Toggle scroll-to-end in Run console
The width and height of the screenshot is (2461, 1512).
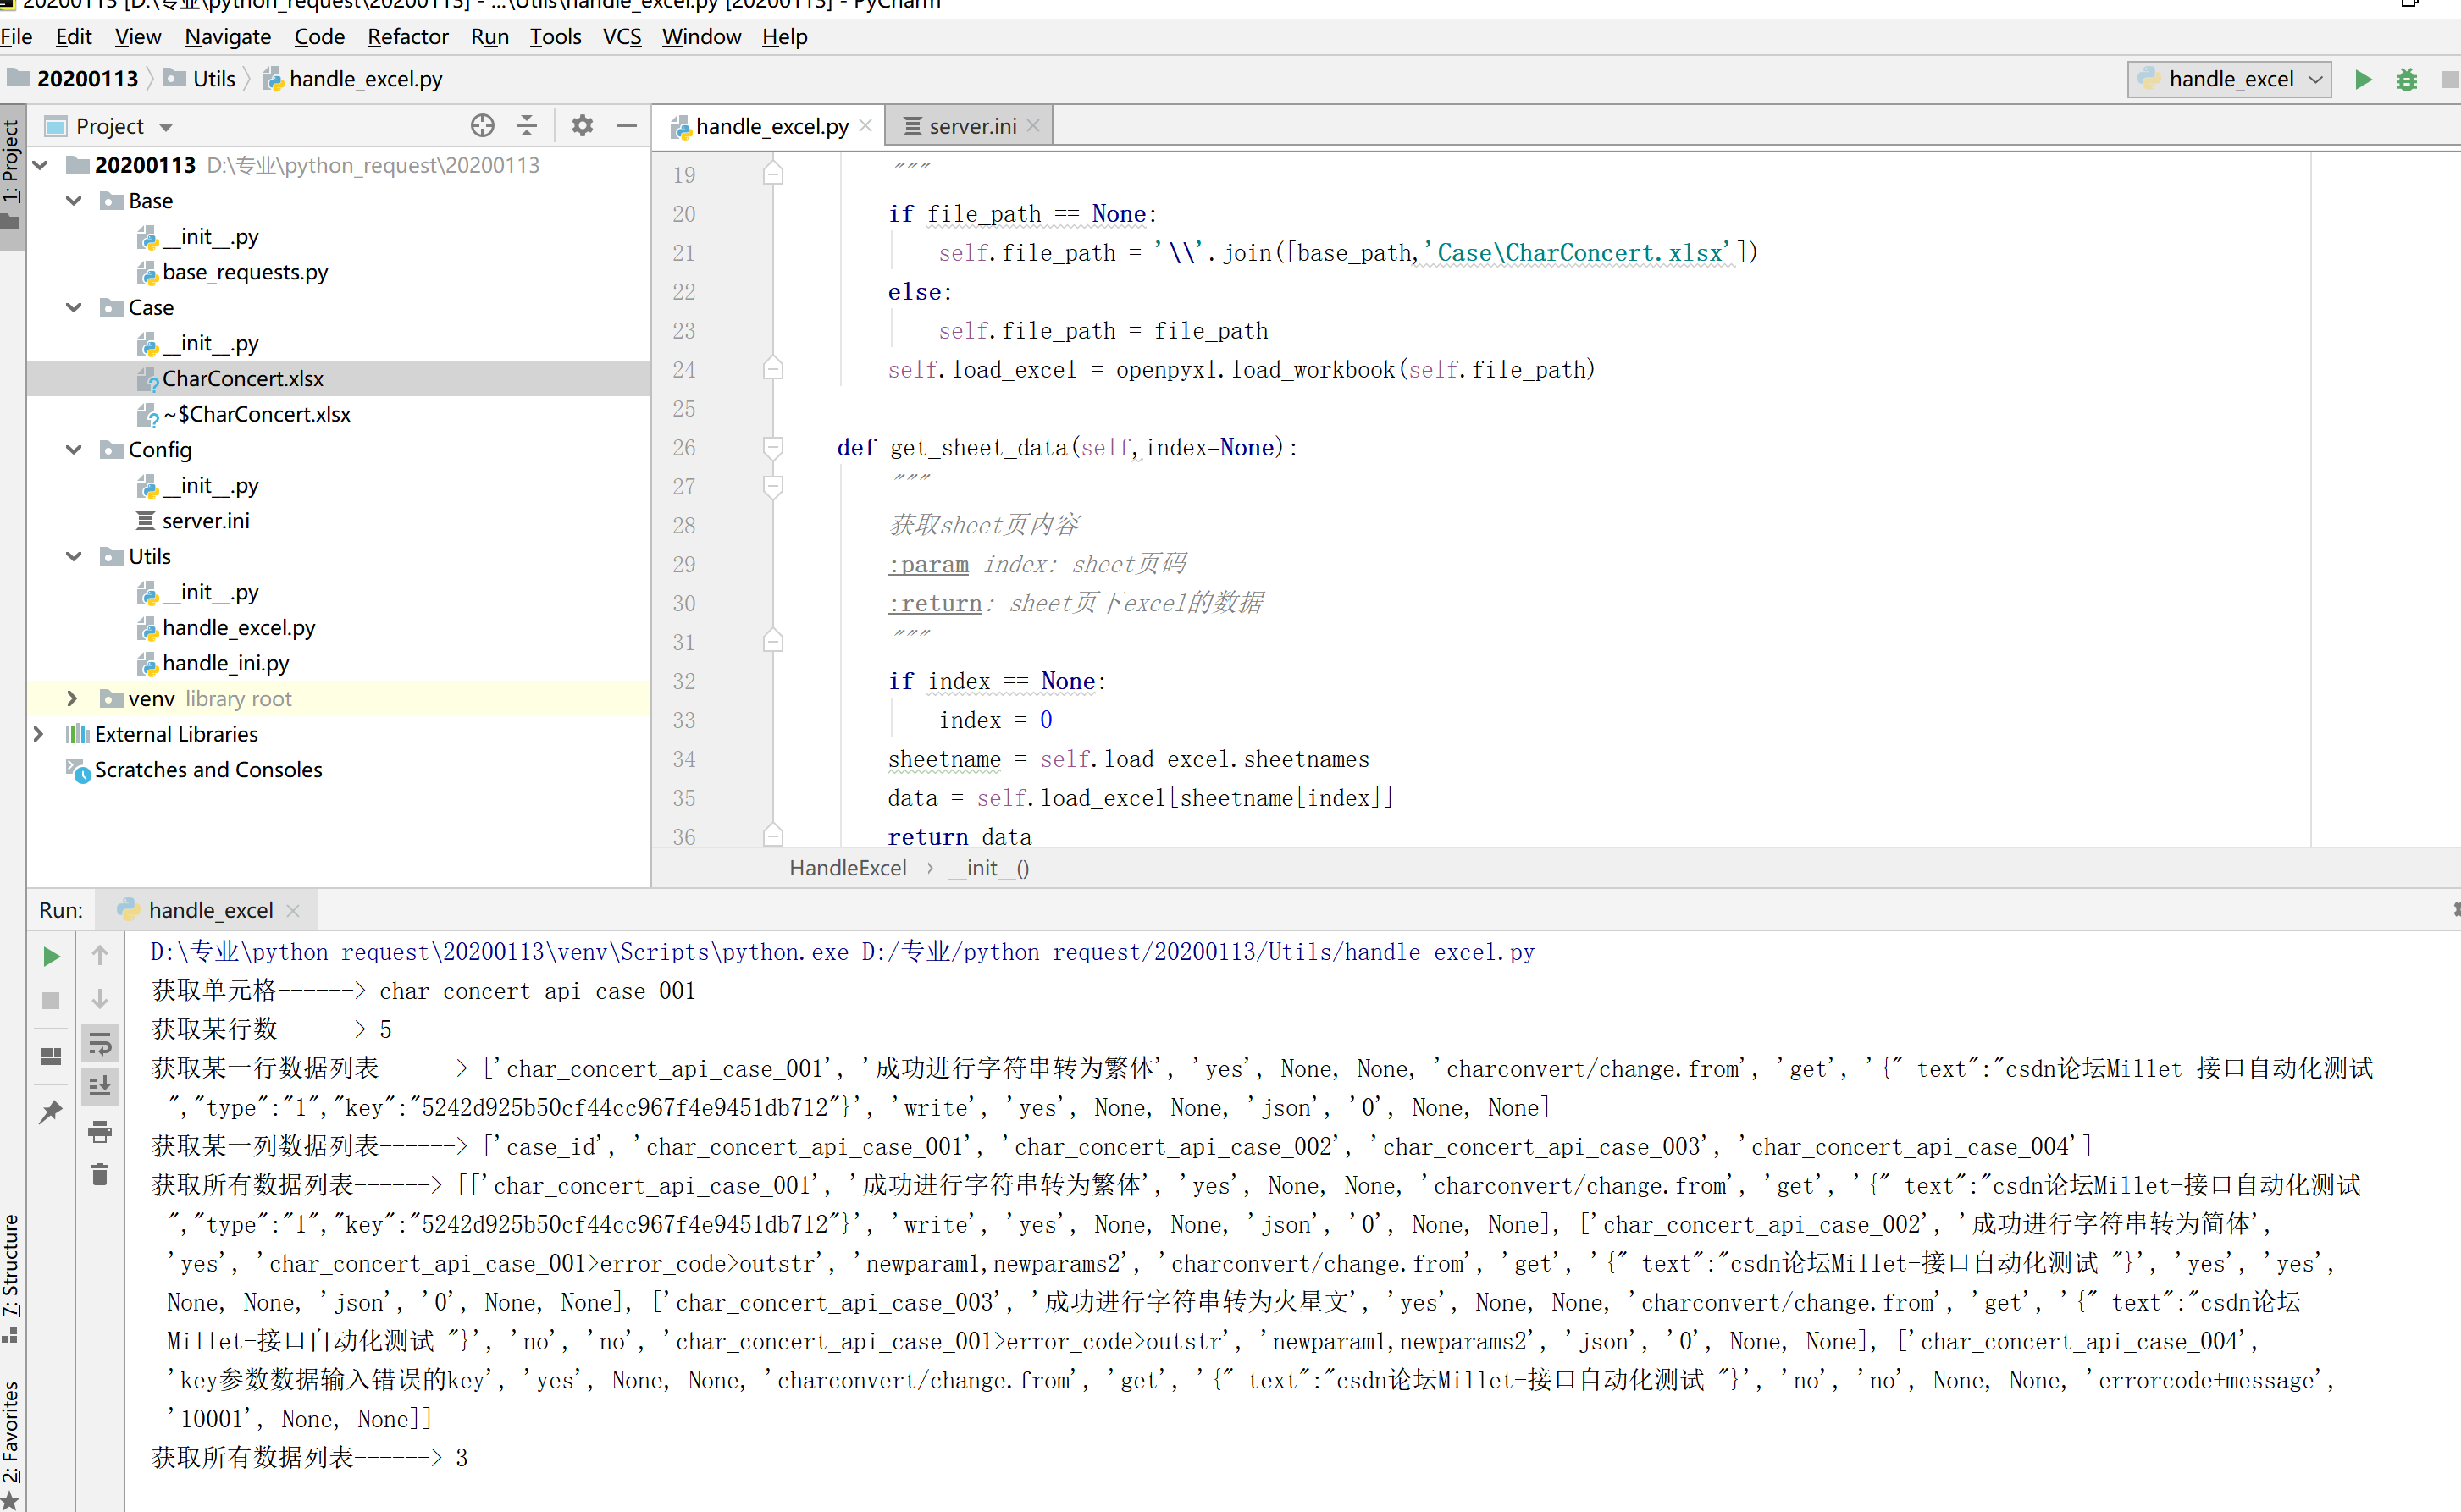pyautogui.click(x=100, y=1086)
